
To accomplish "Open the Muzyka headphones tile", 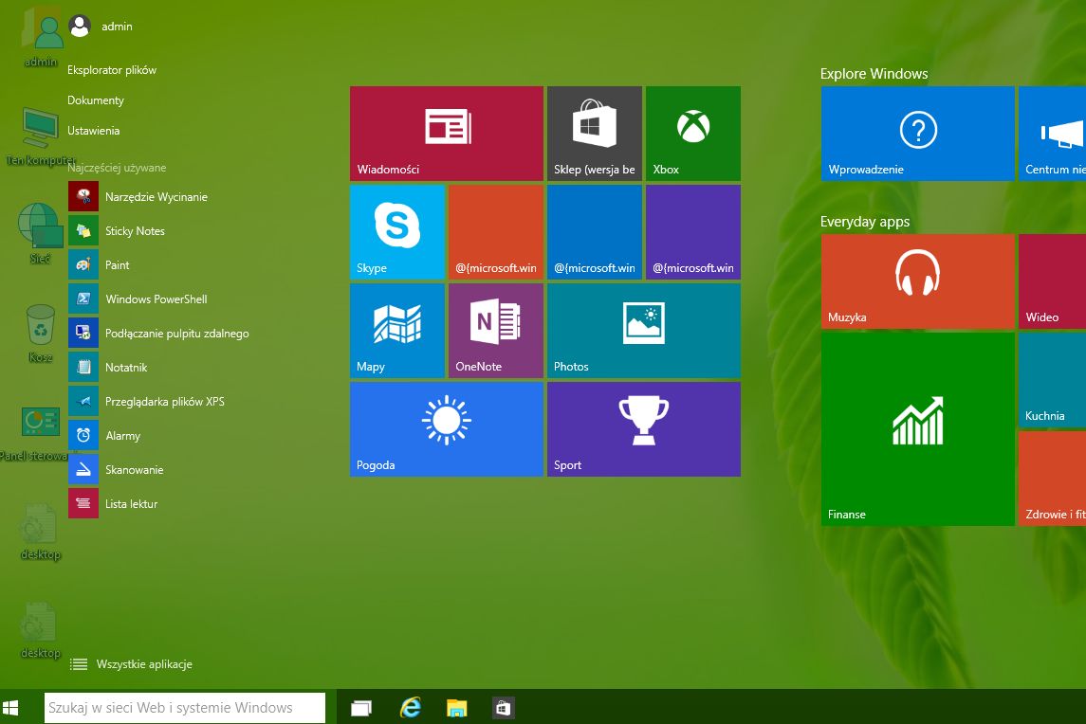I will point(918,281).
